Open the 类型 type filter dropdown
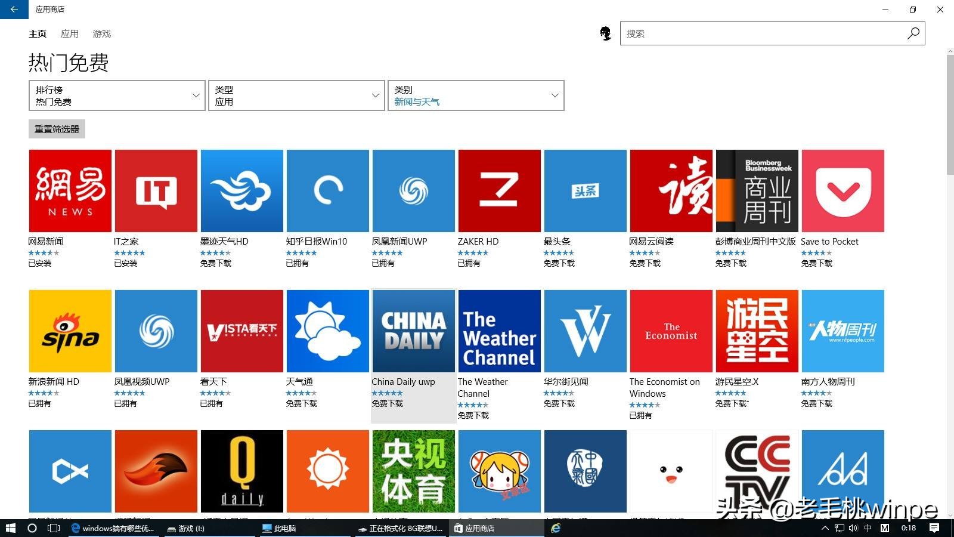954x537 pixels. [296, 95]
